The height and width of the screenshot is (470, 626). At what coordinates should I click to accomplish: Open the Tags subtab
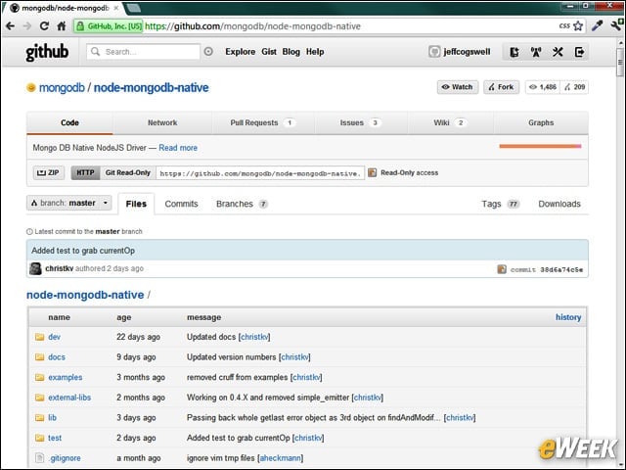pyautogui.click(x=500, y=204)
